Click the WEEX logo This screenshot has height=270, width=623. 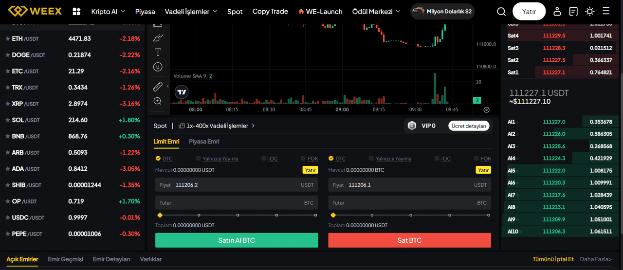[x=35, y=11]
